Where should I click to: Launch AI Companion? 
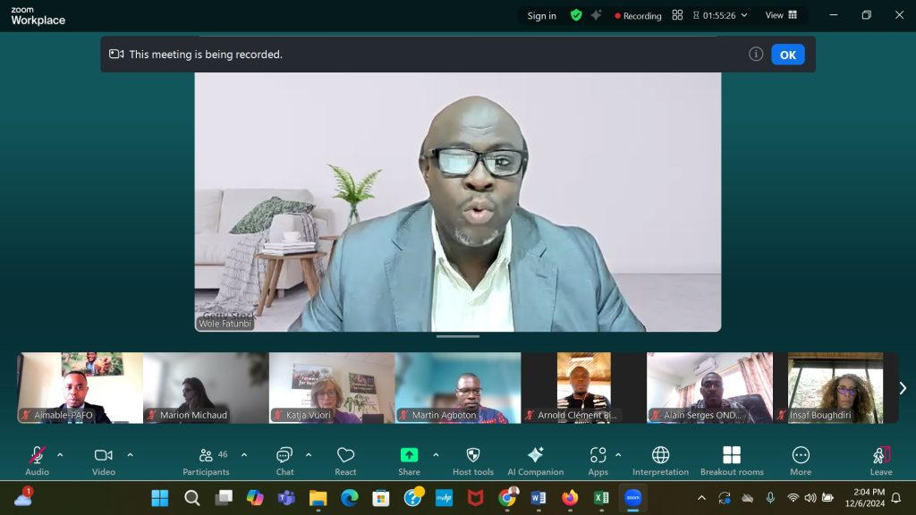pos(536,458)
